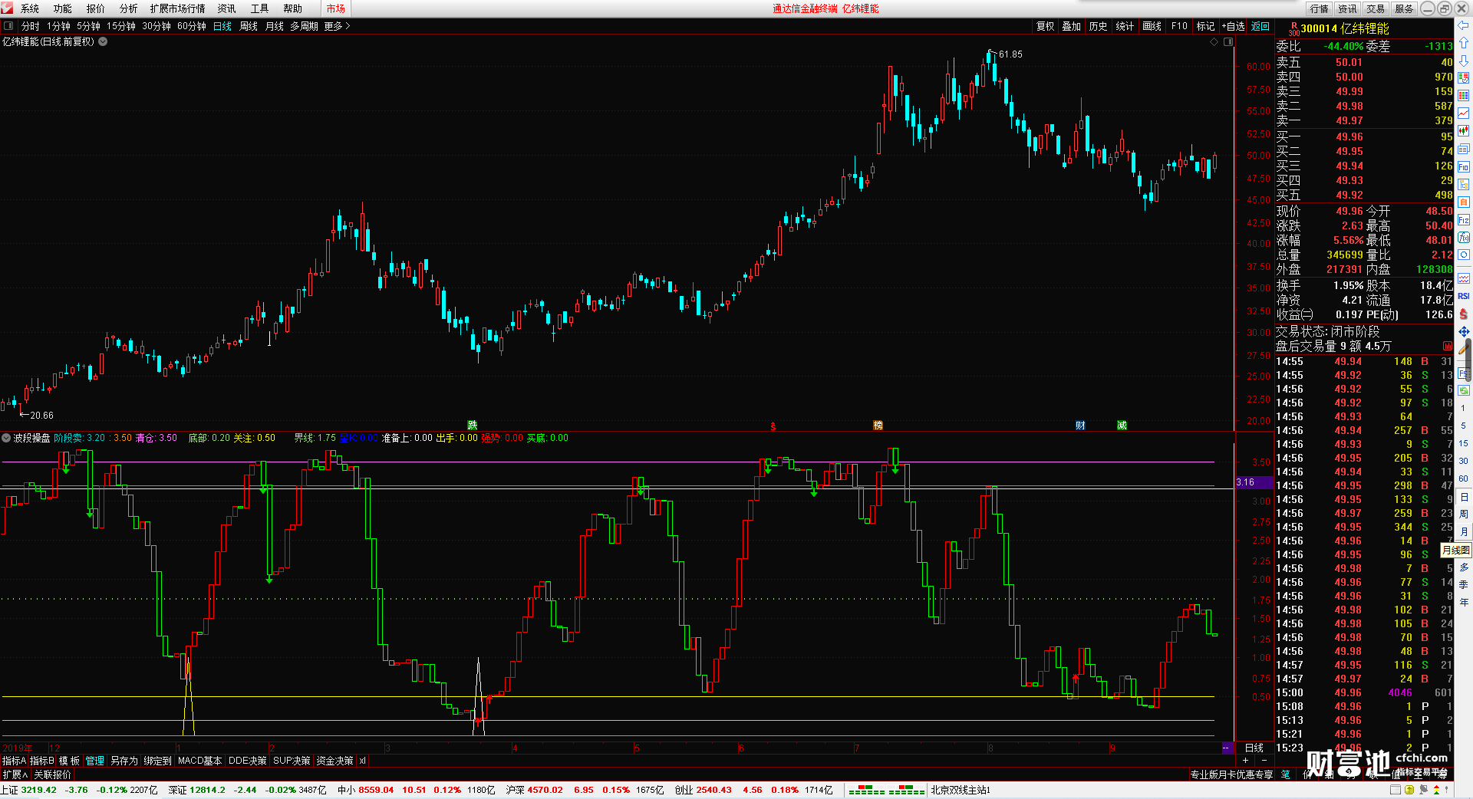1473x799 pixels.
Task: Select the 资金决策 indicator tab
Action: (334, 761)
